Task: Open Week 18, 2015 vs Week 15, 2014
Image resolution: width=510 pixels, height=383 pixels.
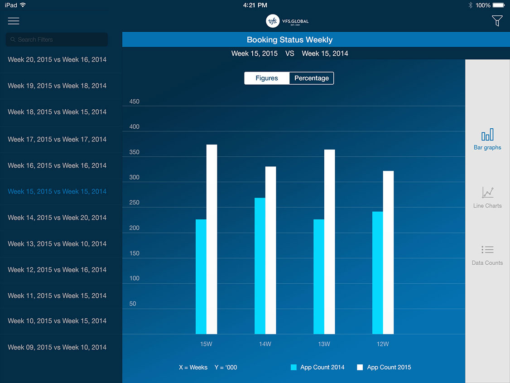Action: [57, 112]
